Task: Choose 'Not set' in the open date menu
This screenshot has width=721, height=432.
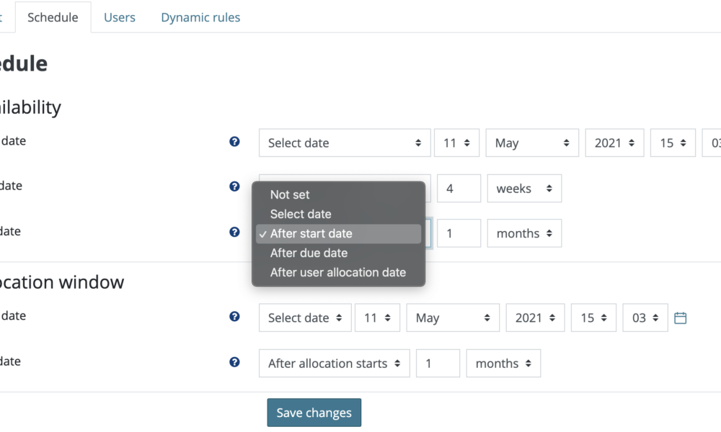Action: coord(288,194)
